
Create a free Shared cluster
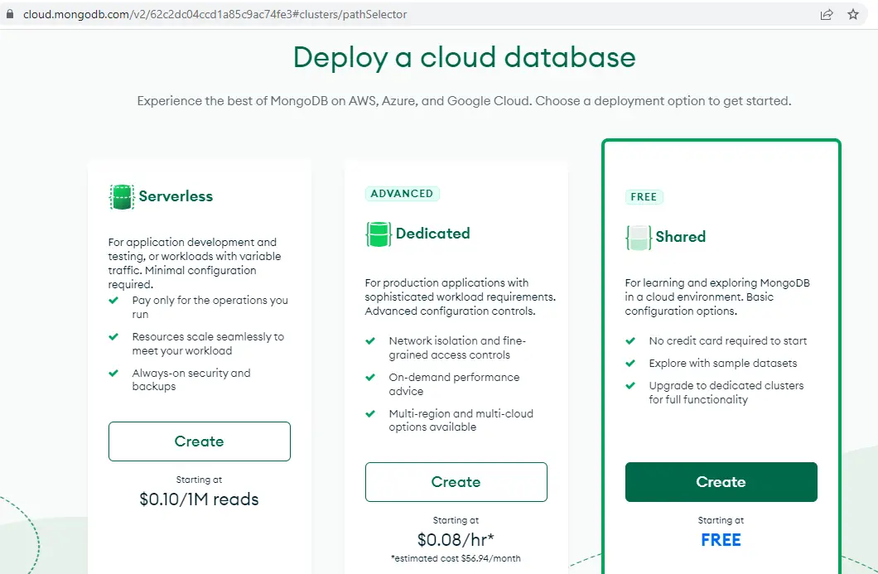721,481
